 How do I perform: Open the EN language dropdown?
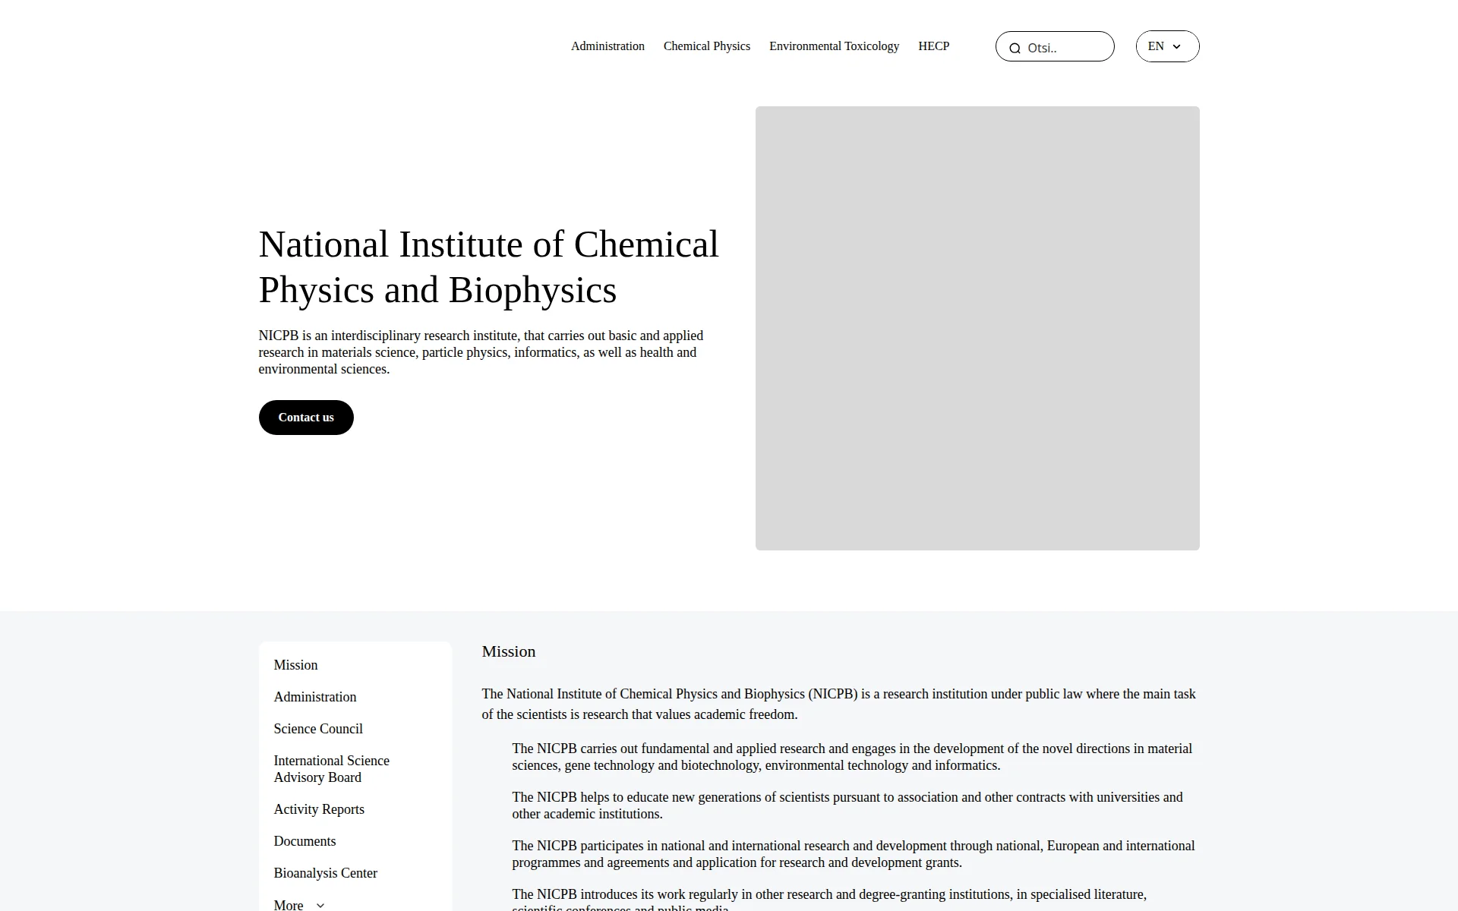(x=1167, y=46)
